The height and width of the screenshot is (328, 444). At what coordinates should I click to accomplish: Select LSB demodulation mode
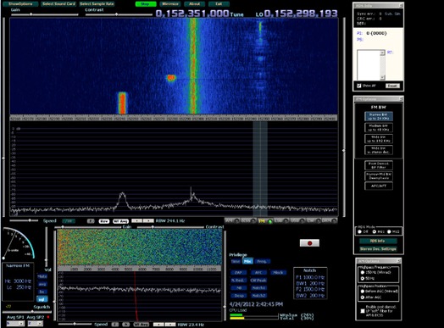click(281, 220)
